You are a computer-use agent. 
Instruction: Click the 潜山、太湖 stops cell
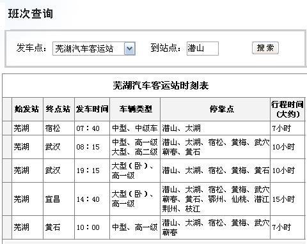216,128
